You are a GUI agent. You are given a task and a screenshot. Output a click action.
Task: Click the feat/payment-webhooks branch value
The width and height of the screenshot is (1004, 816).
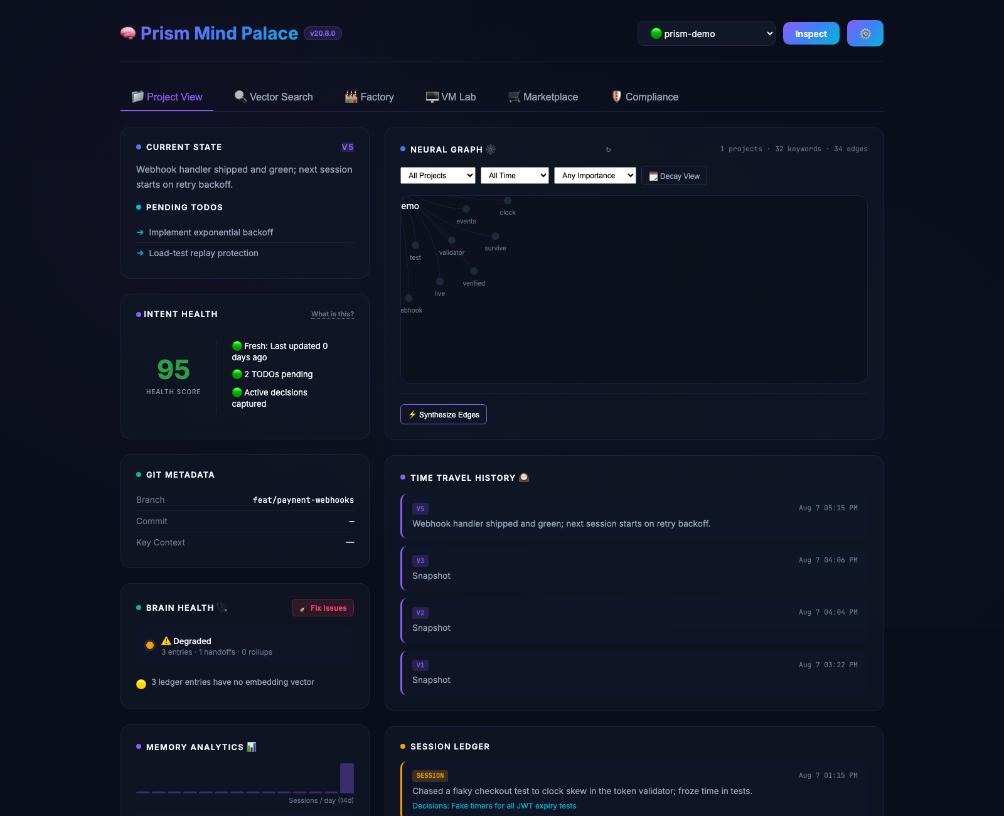coord(303,500)
